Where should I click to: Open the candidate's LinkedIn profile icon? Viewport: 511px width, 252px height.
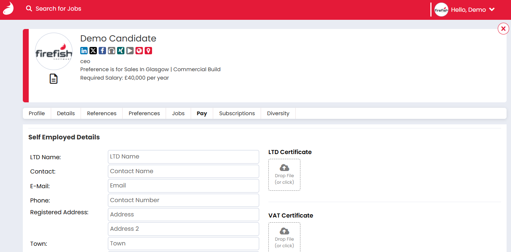point(84,51)
